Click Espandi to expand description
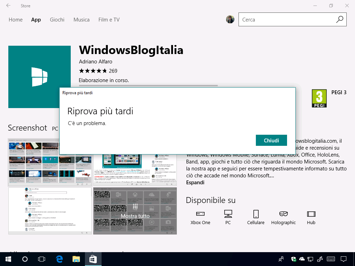The height and width of the screenshot is (266, 355). [x=195, y=183]
